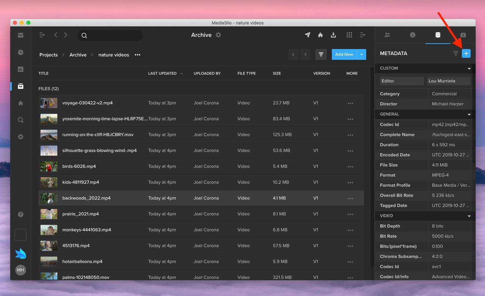Switch to the info tab in right panel
The image size is (485, 296).
pyautogui.click(x=413, y=35)
